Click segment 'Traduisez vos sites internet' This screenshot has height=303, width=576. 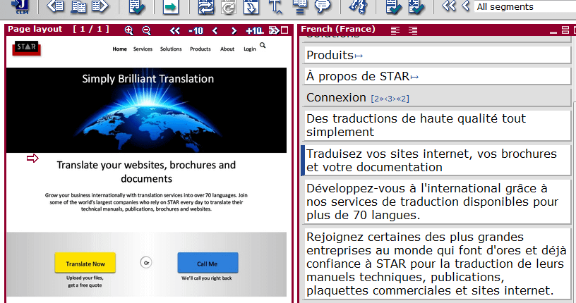[437, 160]
